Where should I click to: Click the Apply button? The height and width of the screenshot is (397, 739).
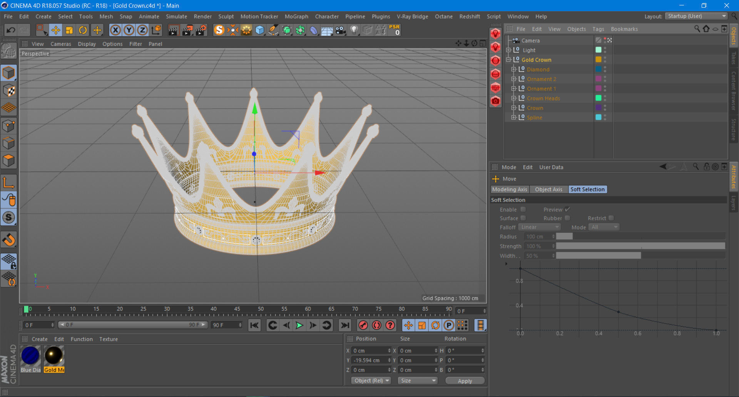(465, 381)
